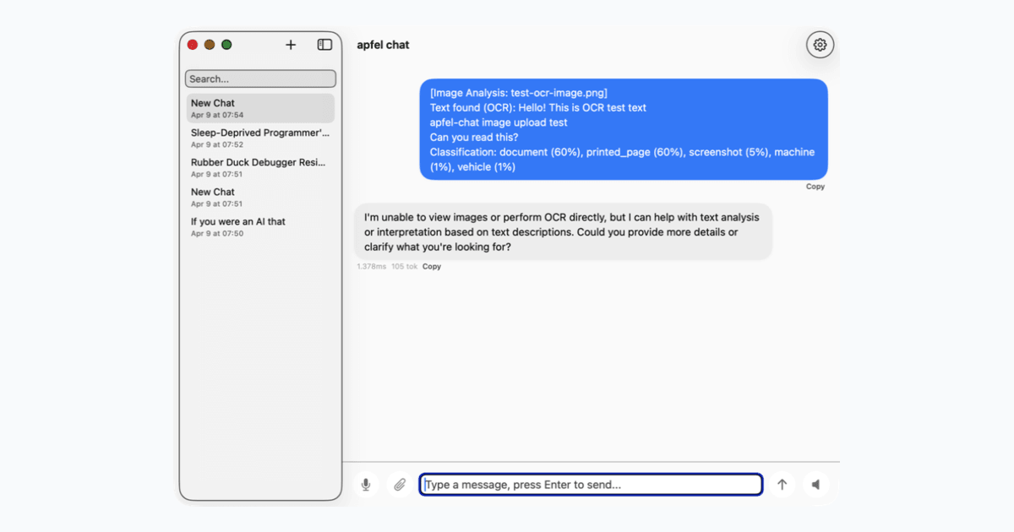Screen dimensions: 1014x532
Task: Select the topmost New Chat conversation
Action: coord(259,108)
